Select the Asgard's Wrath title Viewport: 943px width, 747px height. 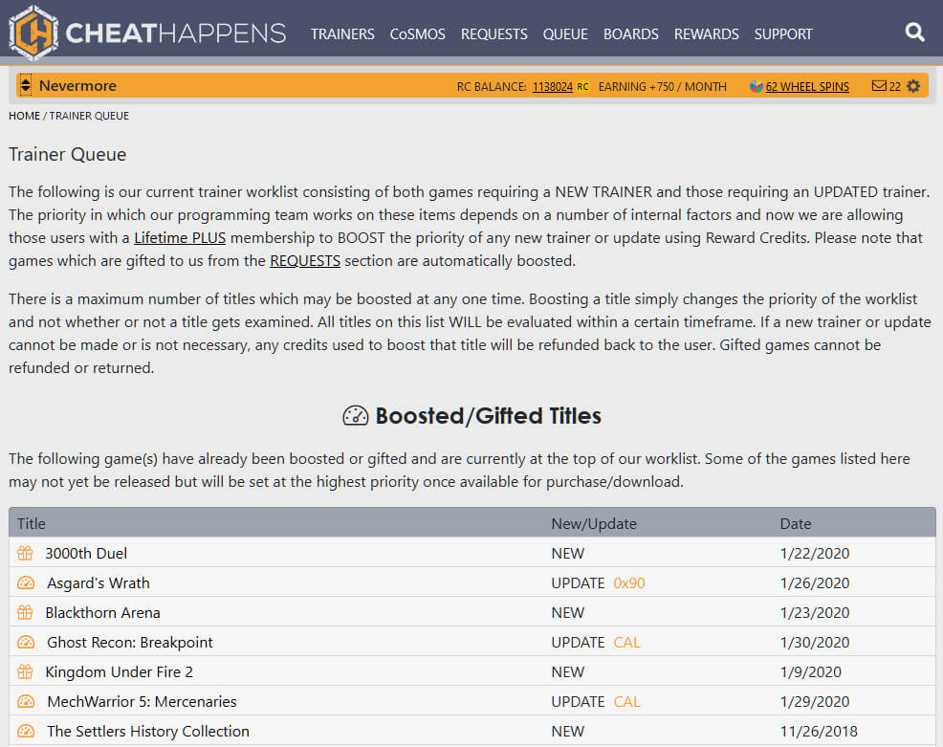tap(98, 582)
